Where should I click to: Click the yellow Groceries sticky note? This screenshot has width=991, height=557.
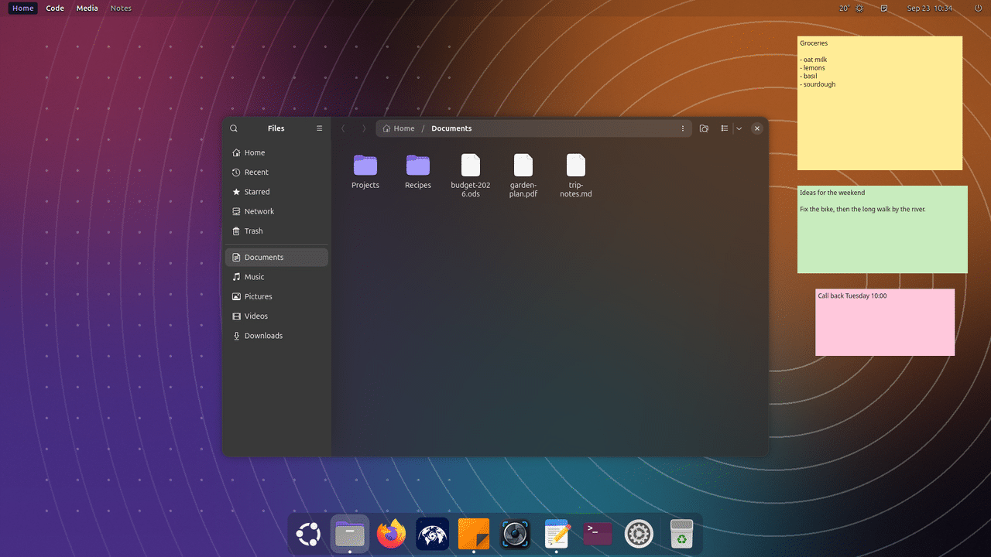click(x=880, y=103)
